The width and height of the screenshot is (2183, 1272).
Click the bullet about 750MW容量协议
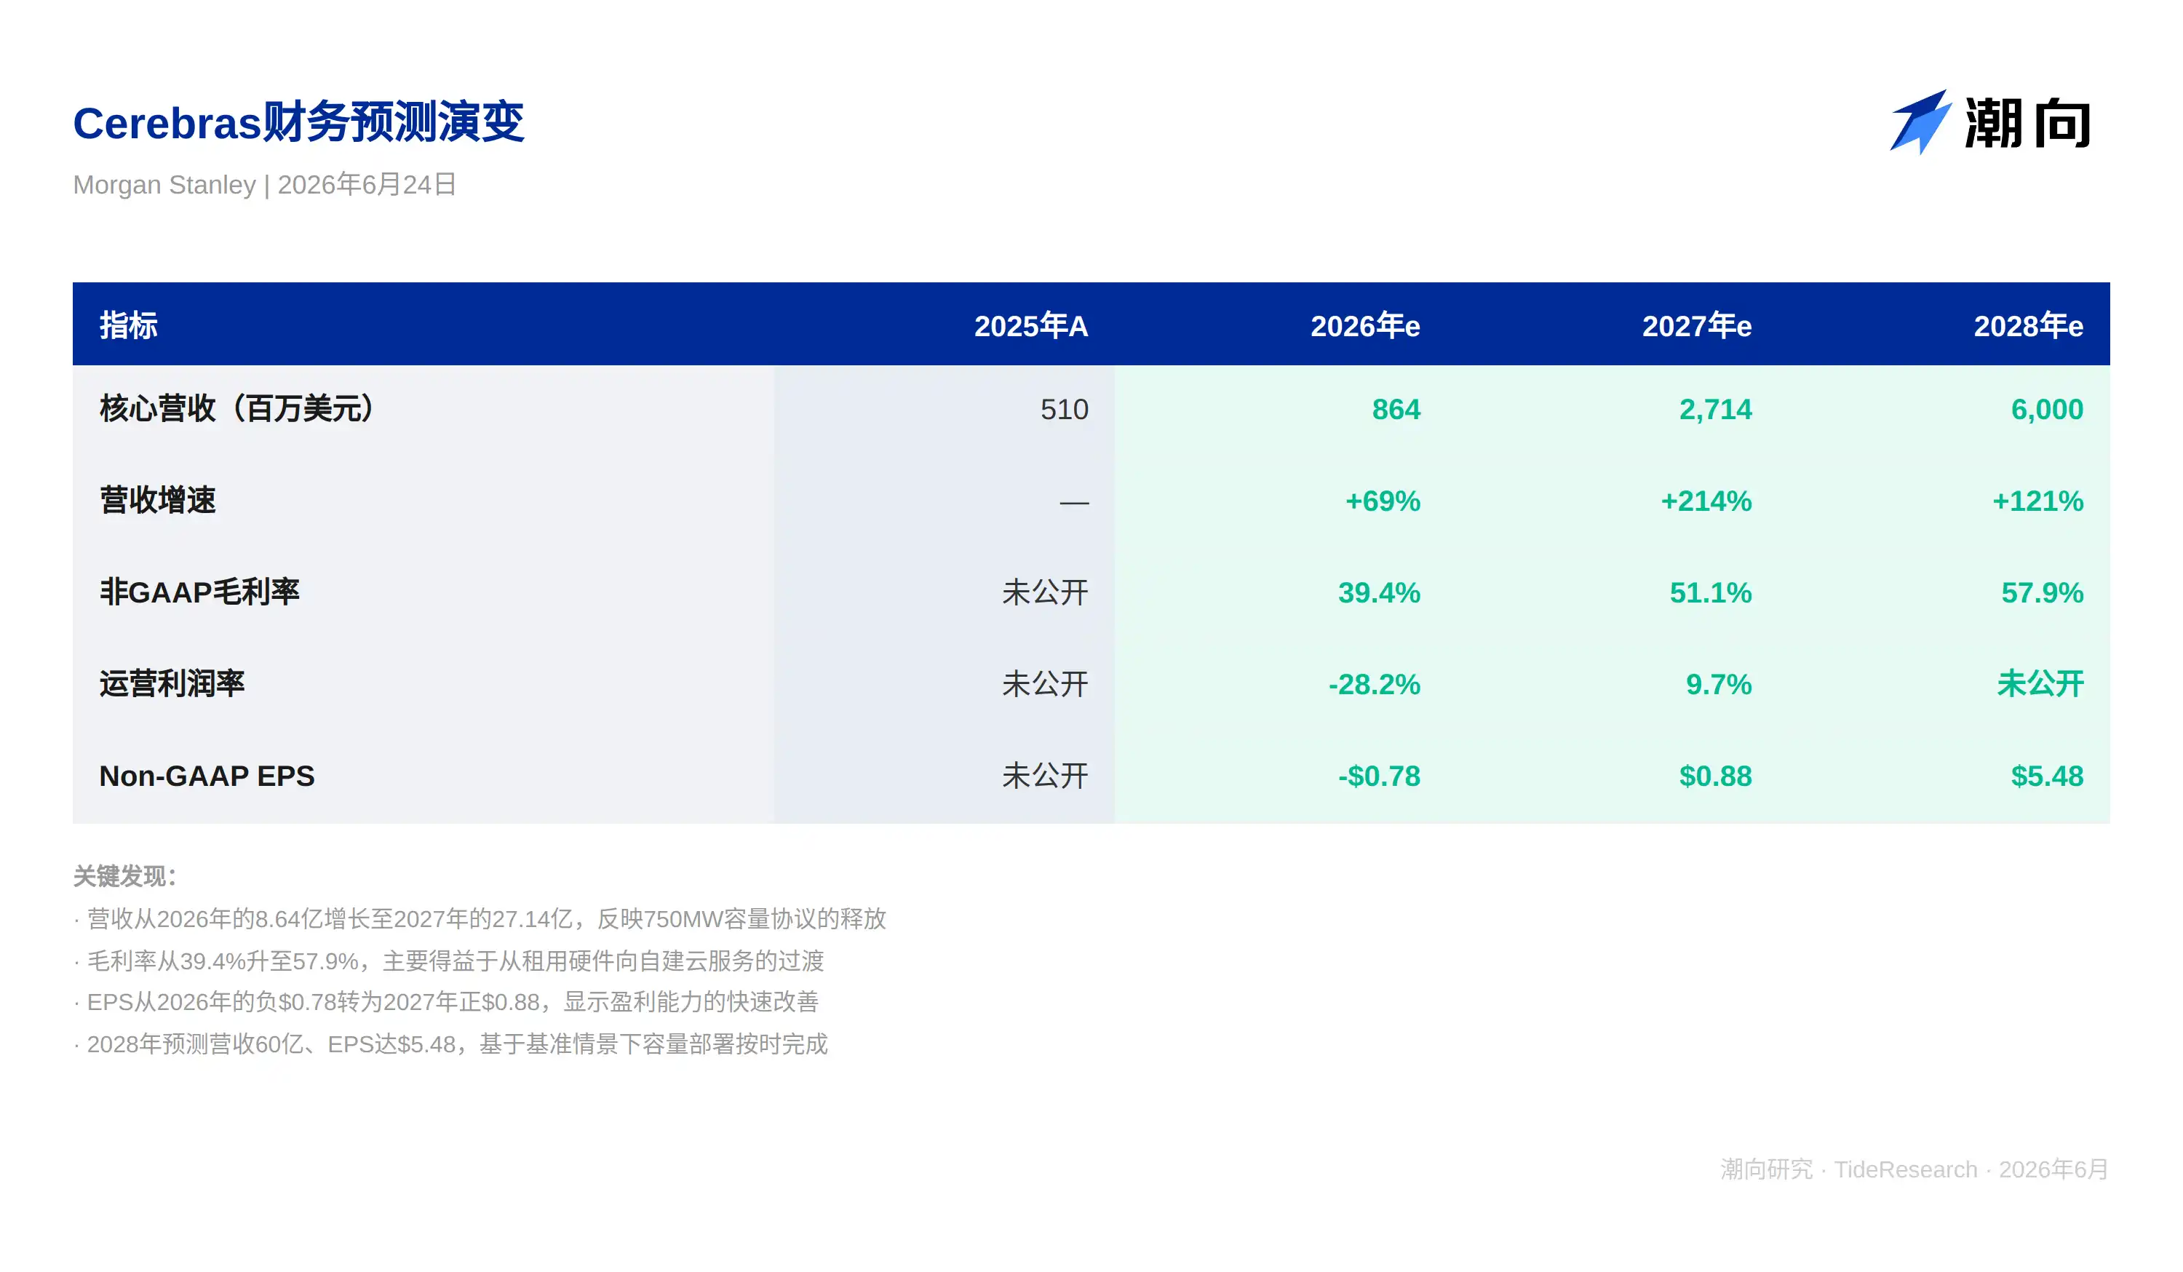(x=480, y=918)
